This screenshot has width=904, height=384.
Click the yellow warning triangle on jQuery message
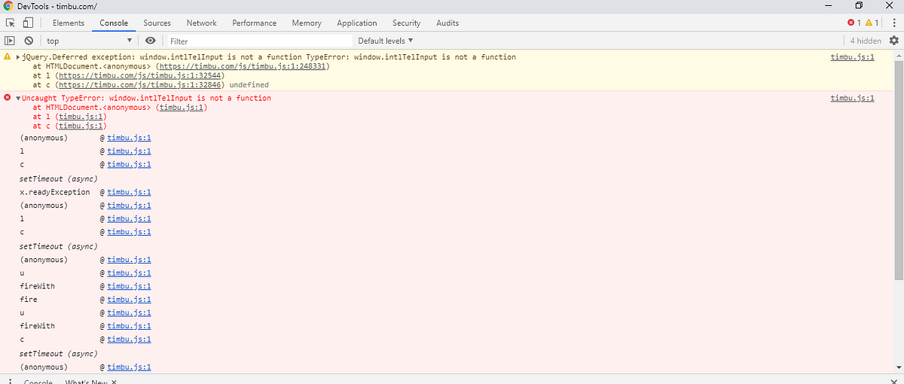(x=8, y=57)
